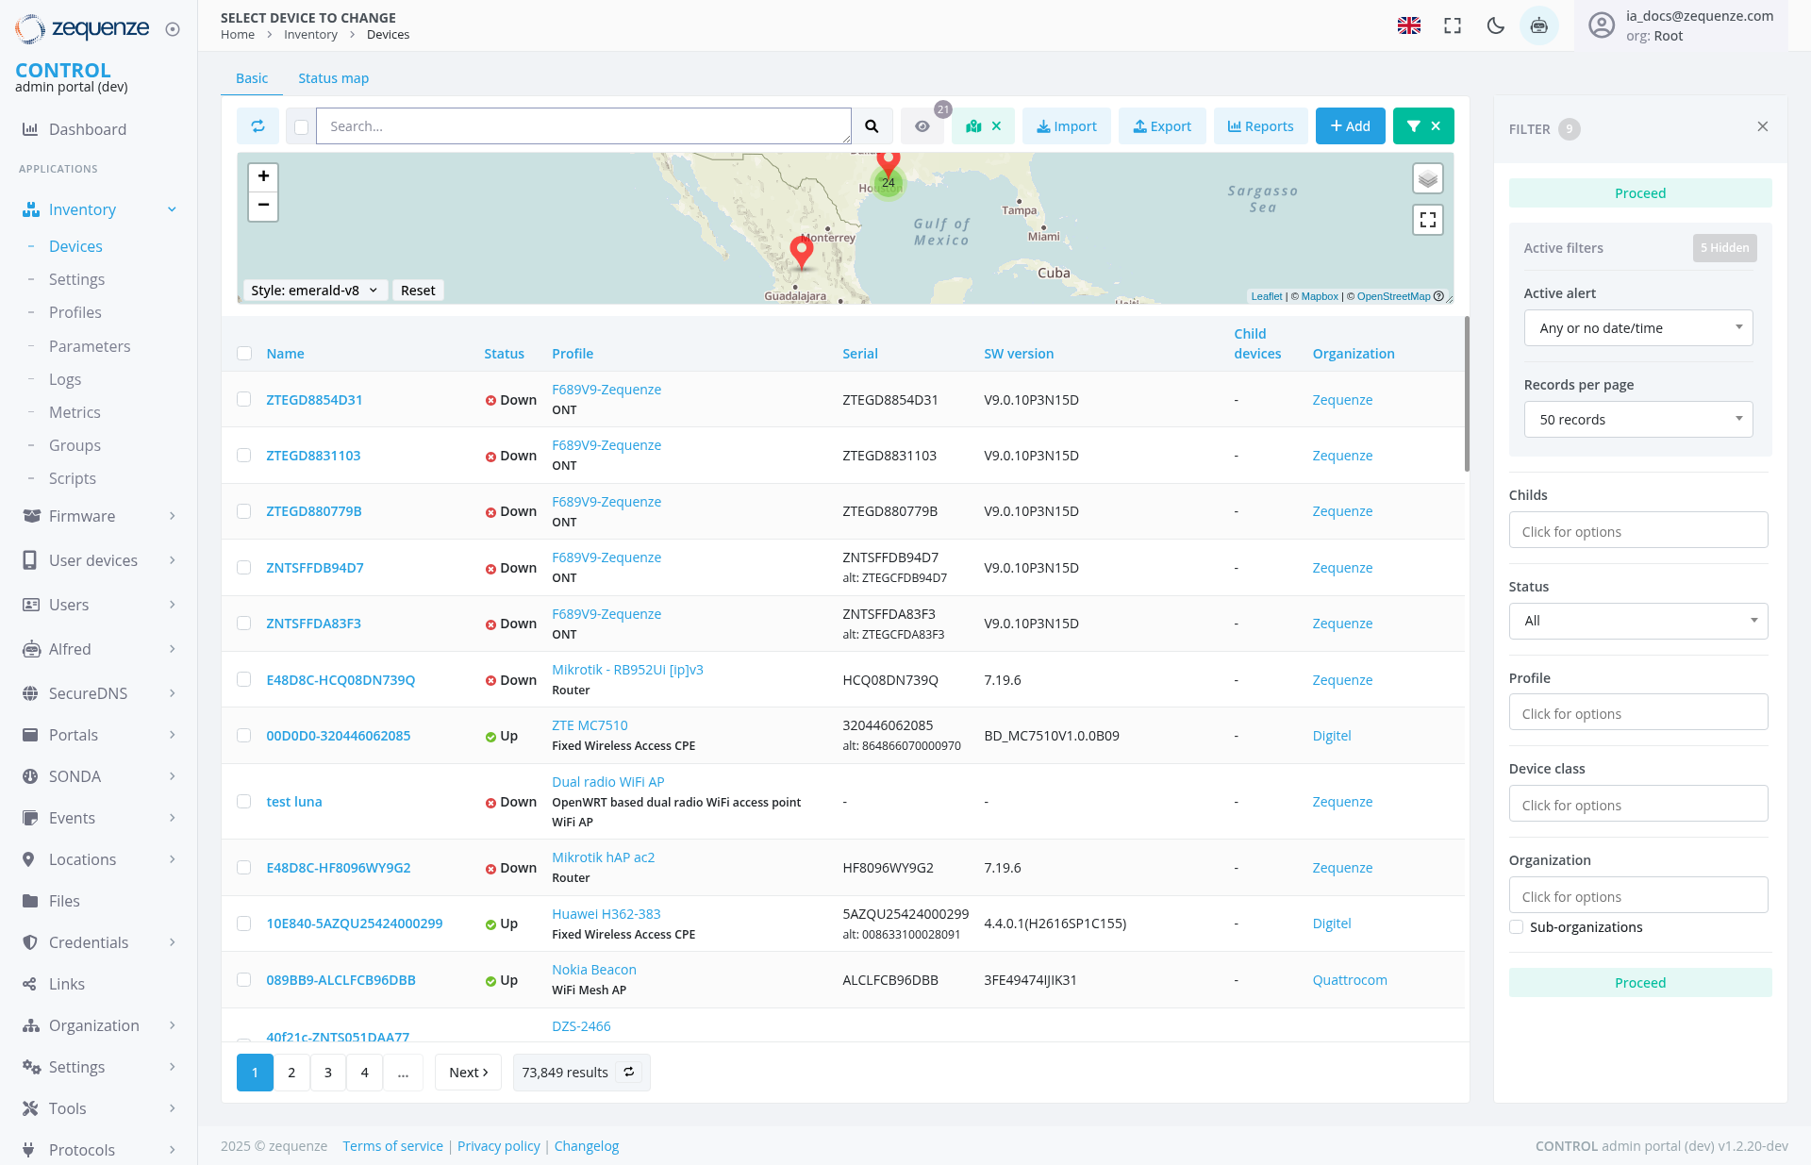Image resolution: width=1811 pixels, height=1165 pixels.
Task: Click the refresh devices list icon
Action: [x=258, y=126]
